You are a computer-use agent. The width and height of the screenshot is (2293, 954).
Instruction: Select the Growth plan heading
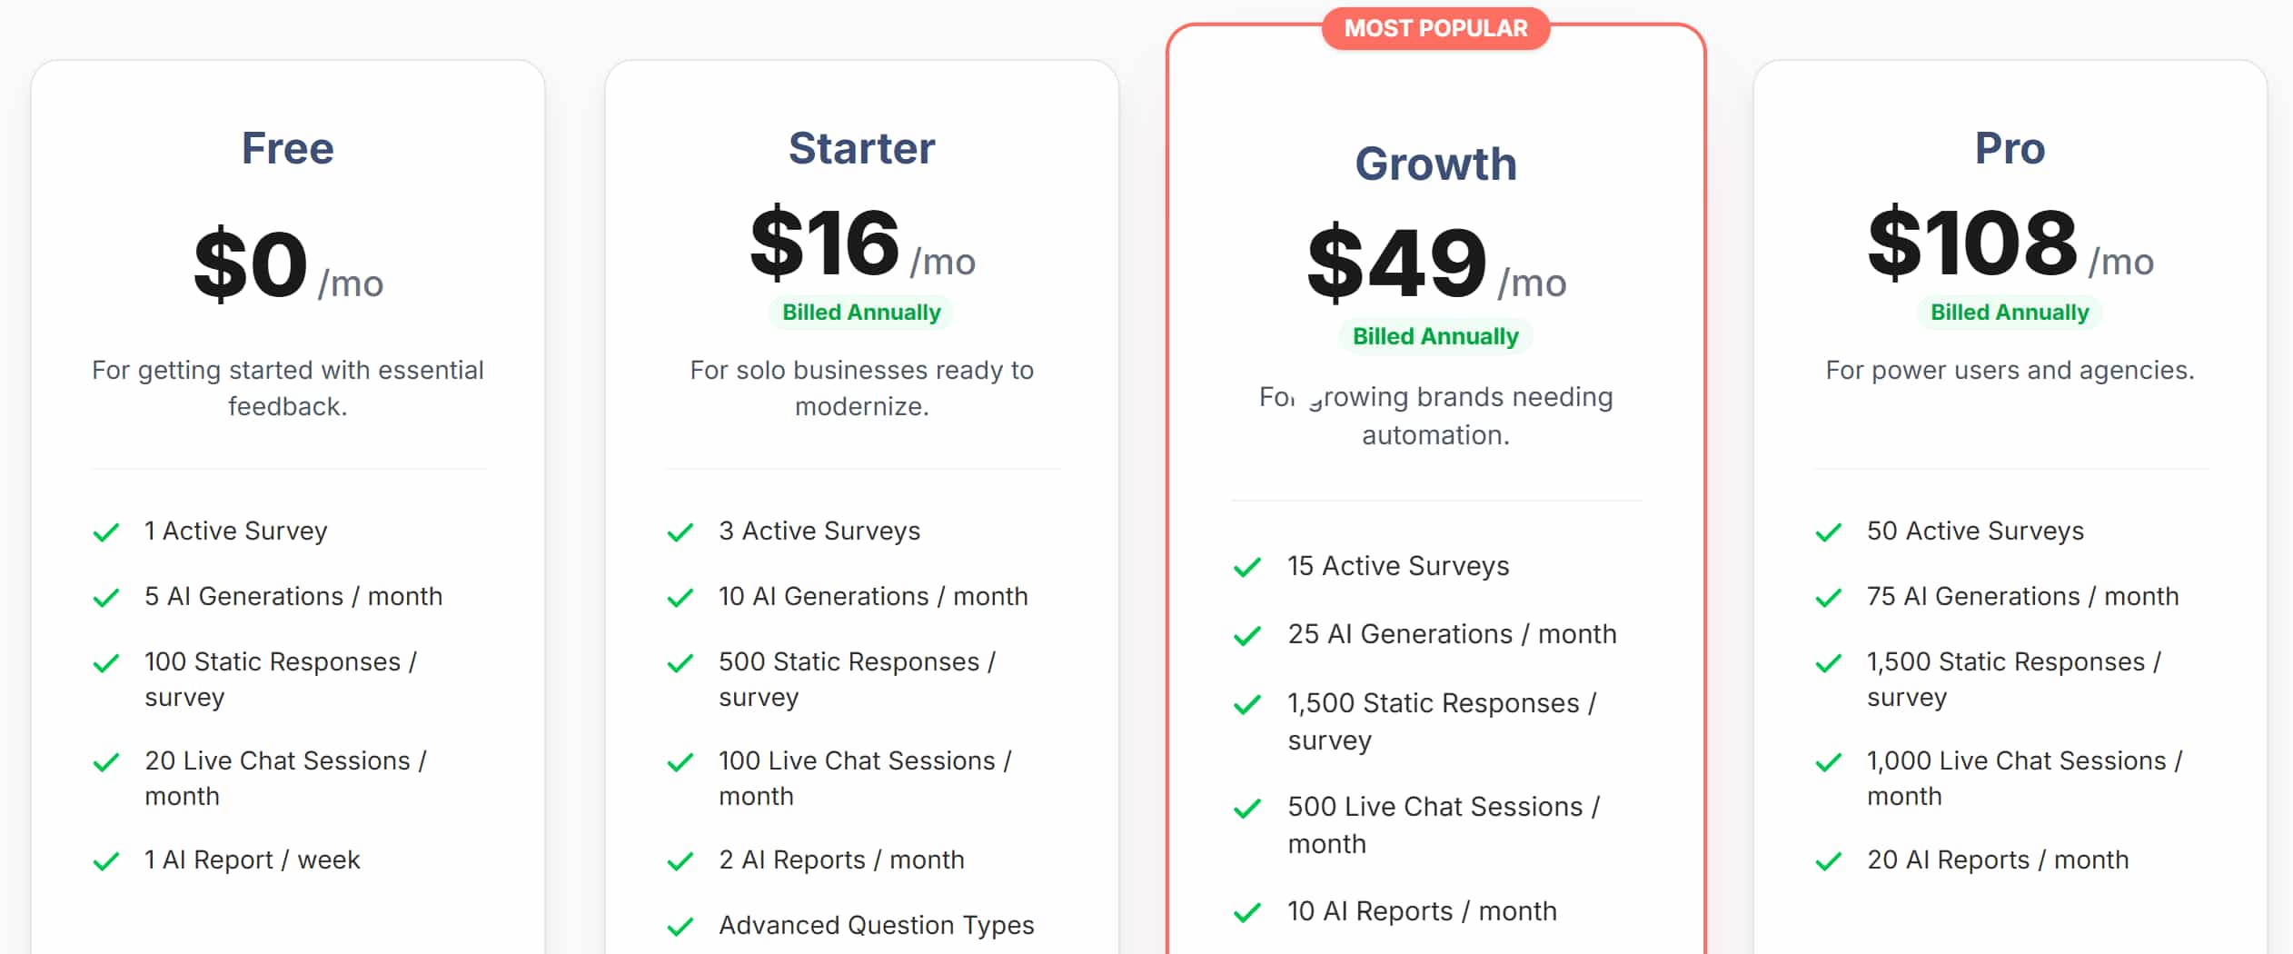(1435, 164)
